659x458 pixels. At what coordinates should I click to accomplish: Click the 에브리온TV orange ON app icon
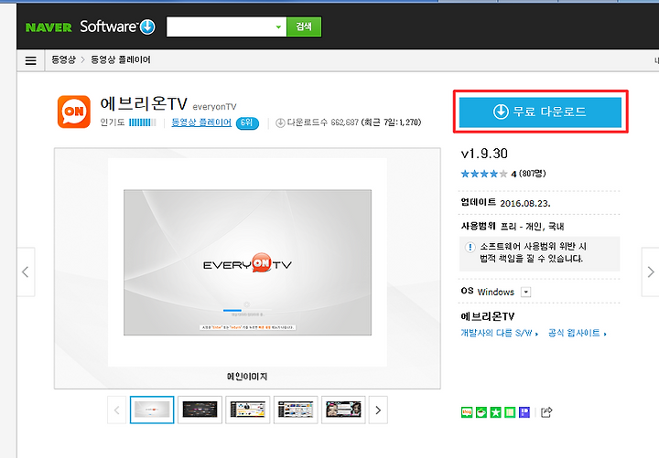point(74,112)
